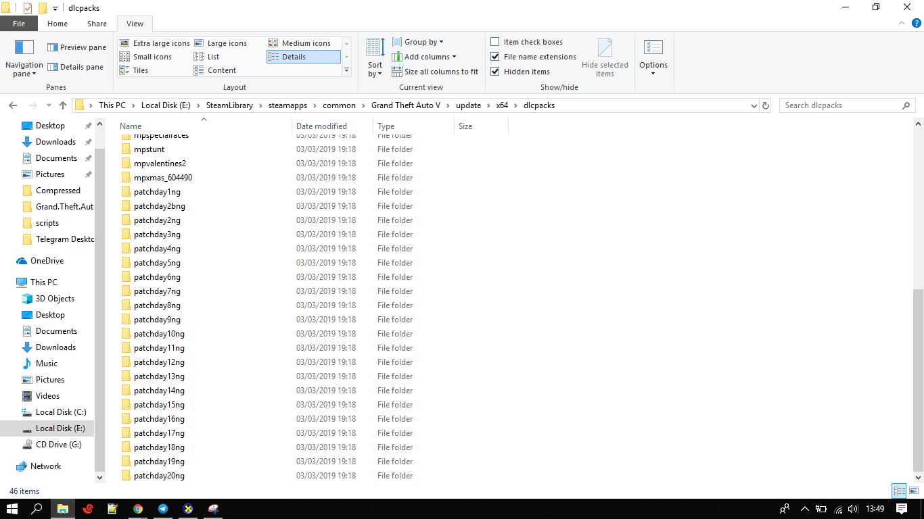Navigate back to previous folder
924x519 pixels.
(13, 105)
